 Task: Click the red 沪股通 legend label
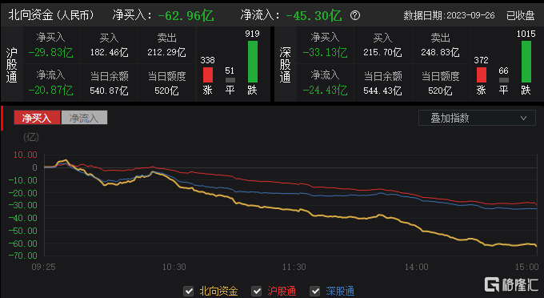(x=282, y=291)
